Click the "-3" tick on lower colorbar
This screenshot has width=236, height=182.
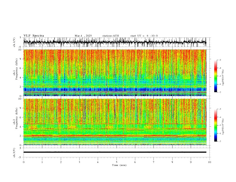click(220, 109)
